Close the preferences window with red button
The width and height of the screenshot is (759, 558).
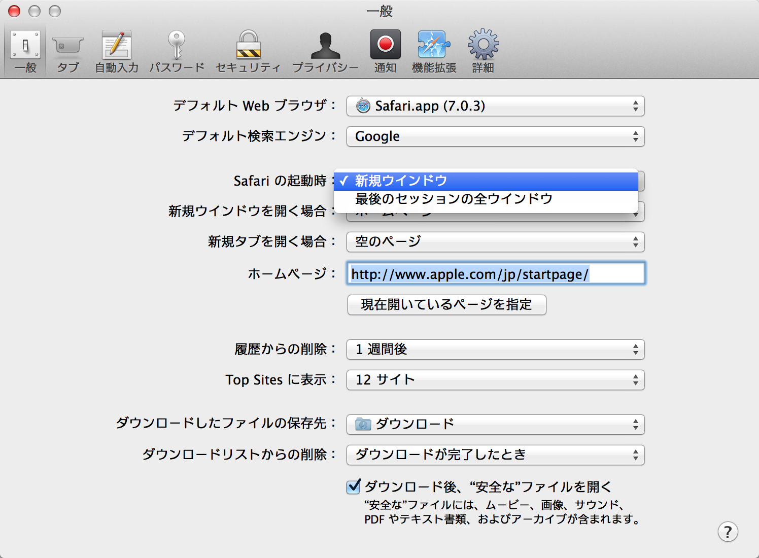[x=14, y=11]
